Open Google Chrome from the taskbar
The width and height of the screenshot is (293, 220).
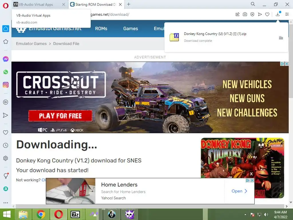(41, 214)
